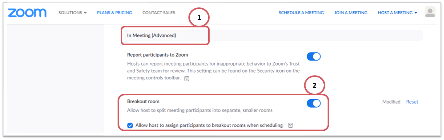Viewport: 444px width, 140px height.
Task: Click annotation circle number 1
Action: click(199, 17)
